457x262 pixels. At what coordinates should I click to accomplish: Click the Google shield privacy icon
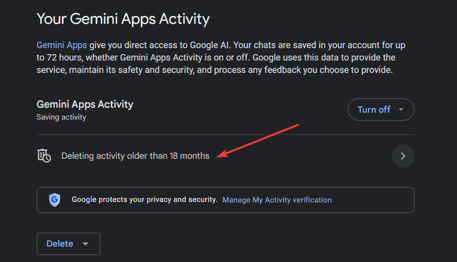pos(55,199)
